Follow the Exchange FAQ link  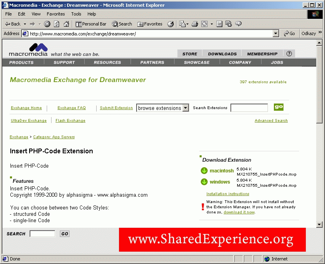pos(71,108)
